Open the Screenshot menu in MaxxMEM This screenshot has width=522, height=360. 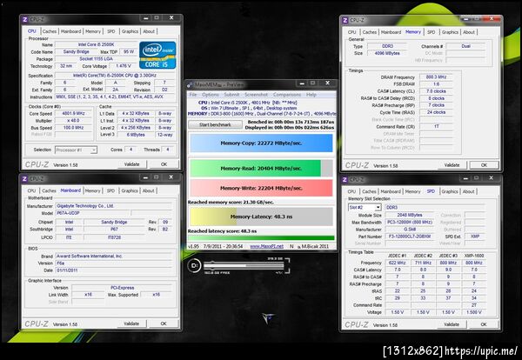pos(256,95)
